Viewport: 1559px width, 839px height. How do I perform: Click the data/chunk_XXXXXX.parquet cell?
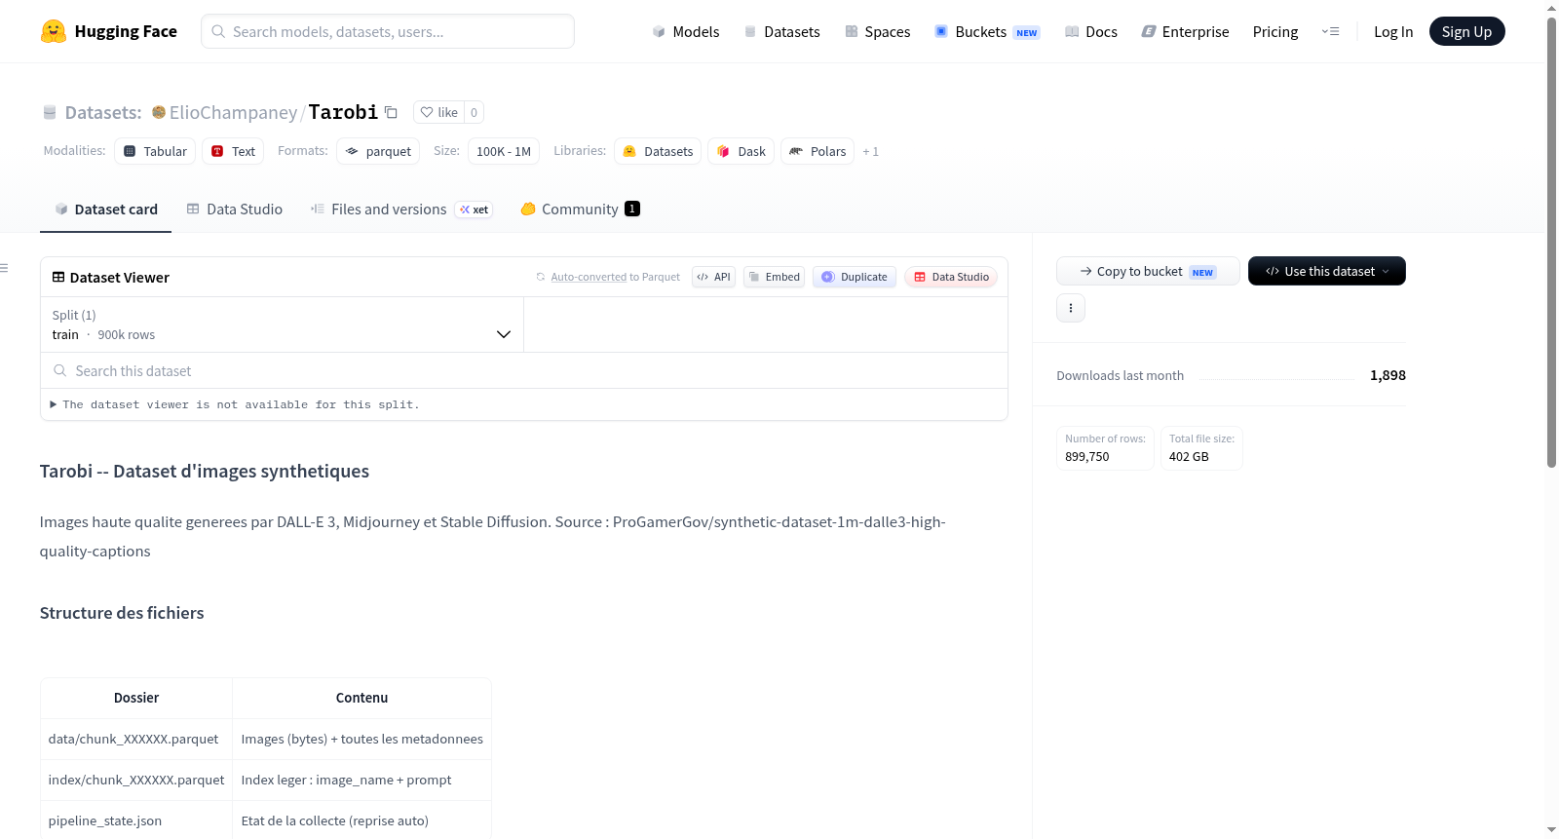click(x=136, y=739)
